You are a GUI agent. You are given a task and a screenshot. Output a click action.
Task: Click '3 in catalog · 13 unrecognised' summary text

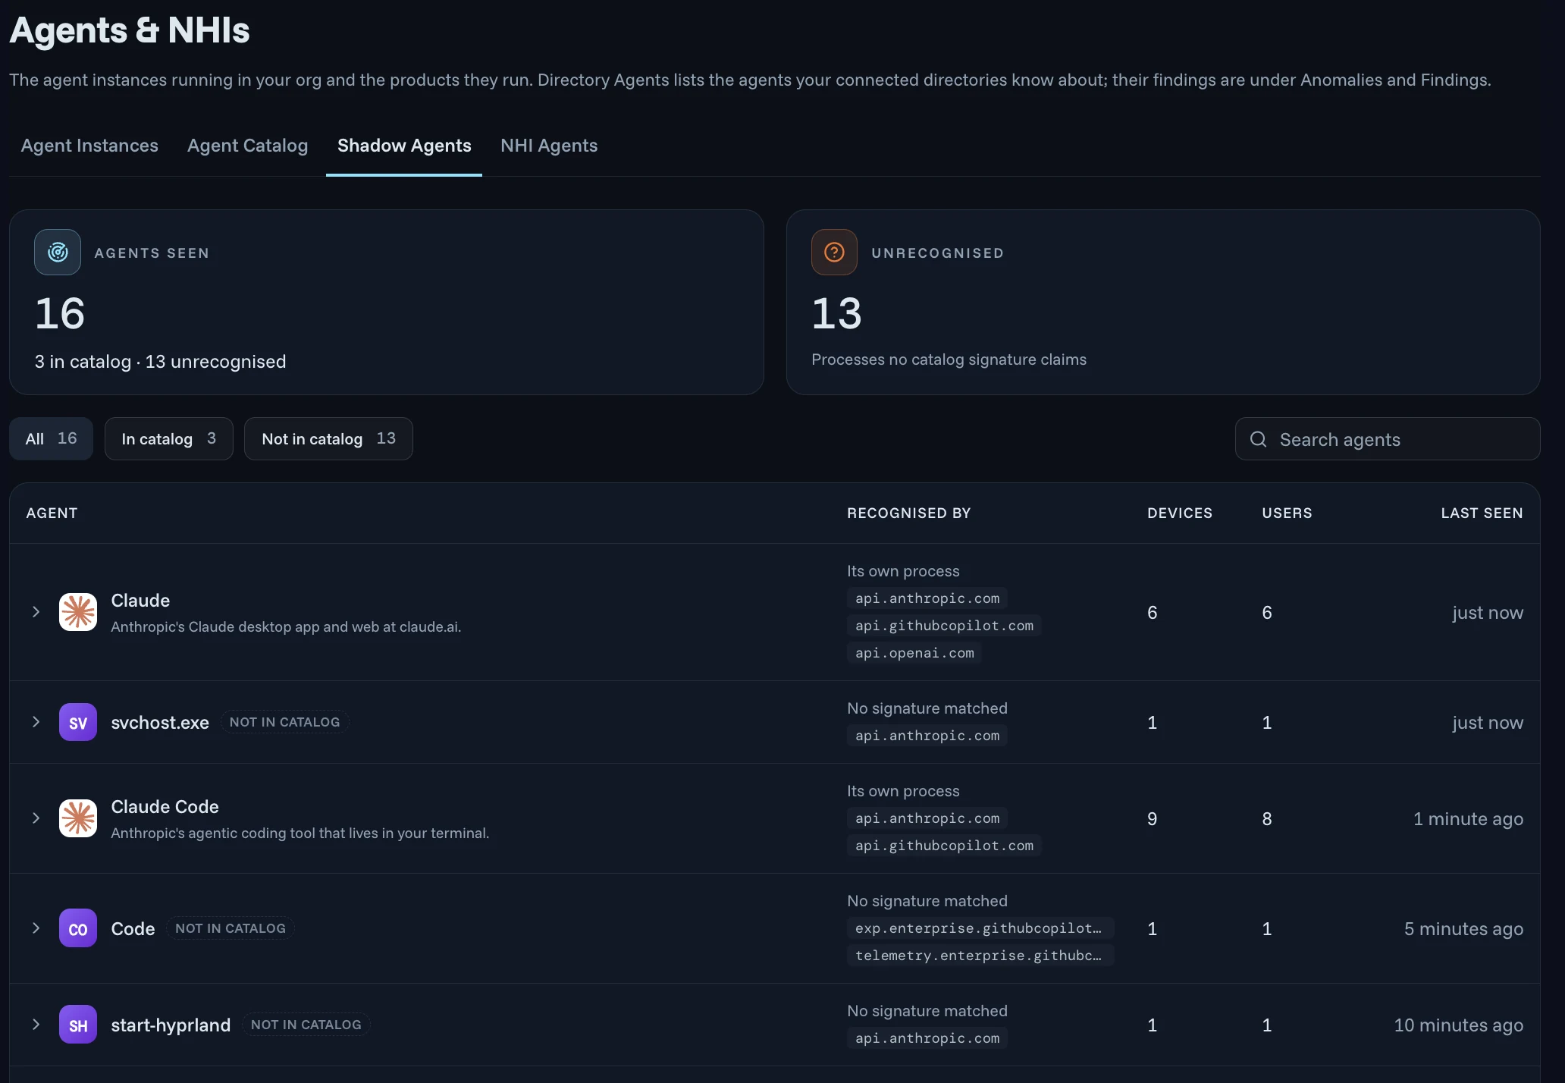pos(160,362)
